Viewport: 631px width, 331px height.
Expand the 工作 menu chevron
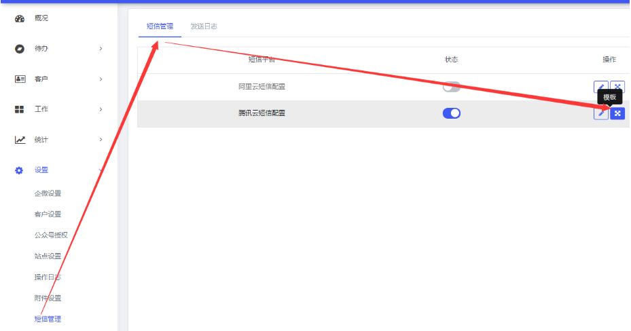101,109
